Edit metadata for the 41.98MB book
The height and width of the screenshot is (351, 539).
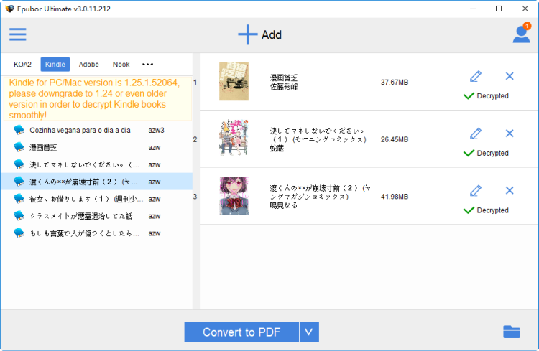tap(476, 191)
